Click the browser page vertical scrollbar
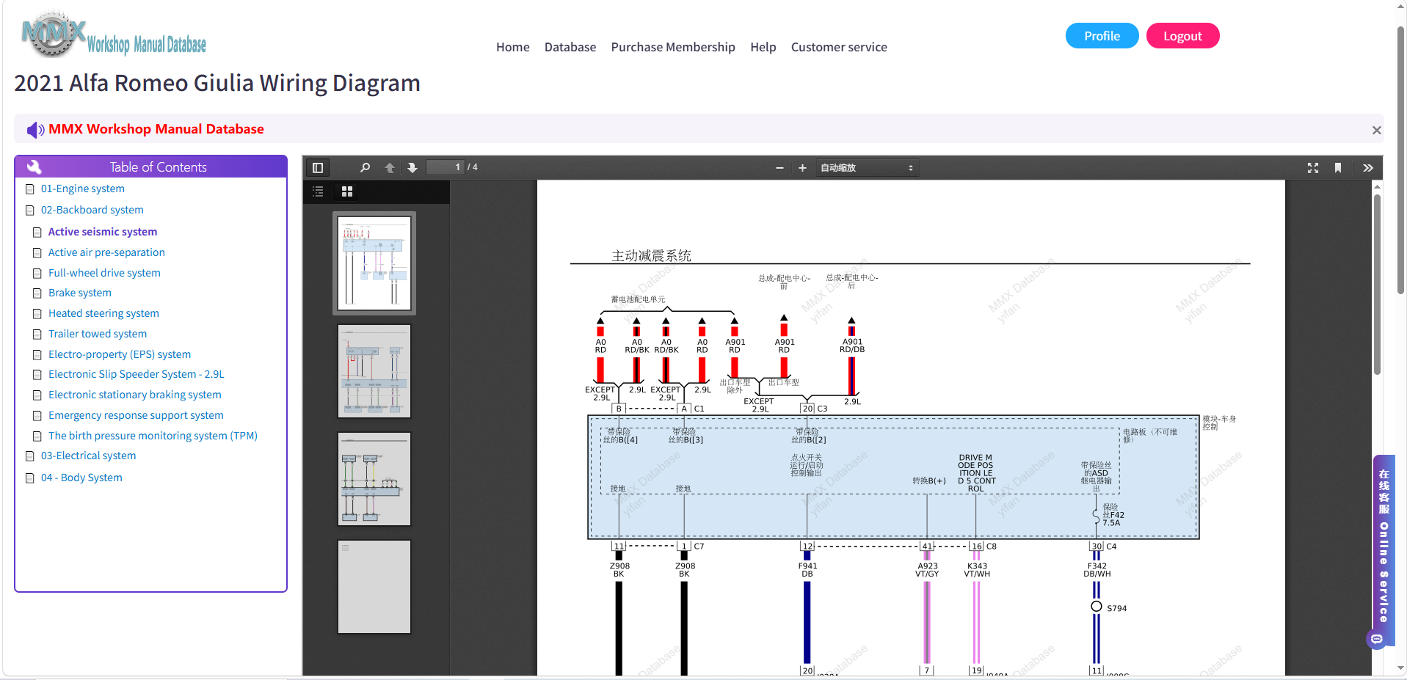 [1401, 160]
